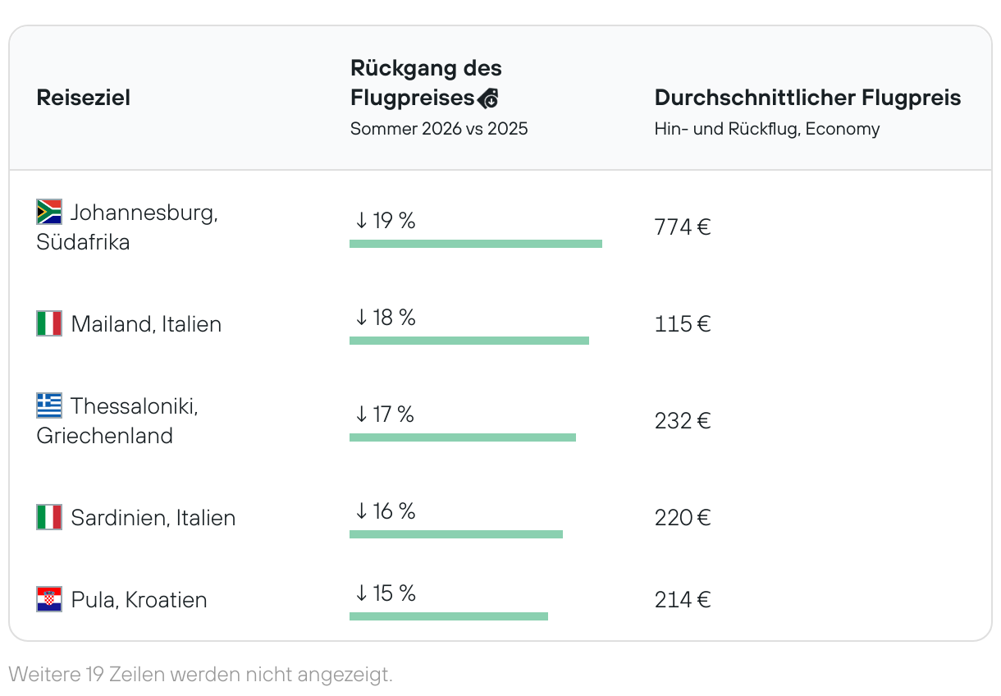Click the Italy flag beside Mailand
The width and height of the screenshot is (1001, 696).
pos(49,323)
